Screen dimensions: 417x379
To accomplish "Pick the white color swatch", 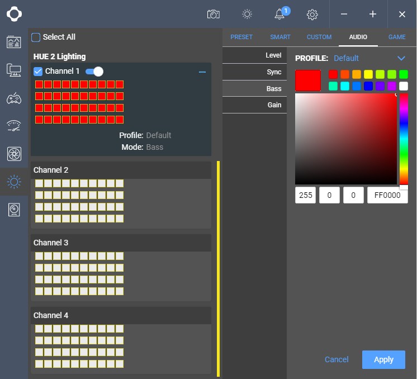I will (404, 86).
